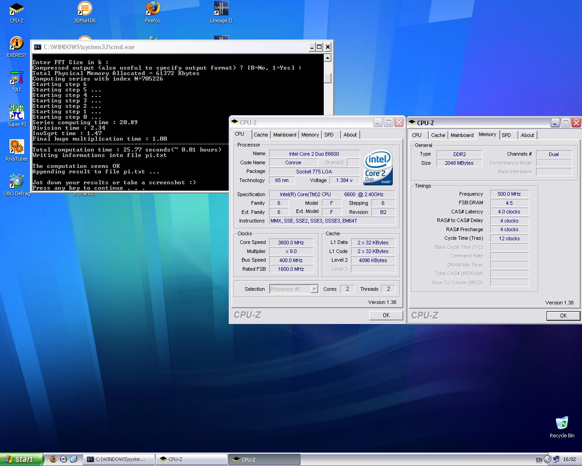The height and width of the screenshot is (466, 582).
Task: Click the network tray icon by clock
Action: (557, 460)
